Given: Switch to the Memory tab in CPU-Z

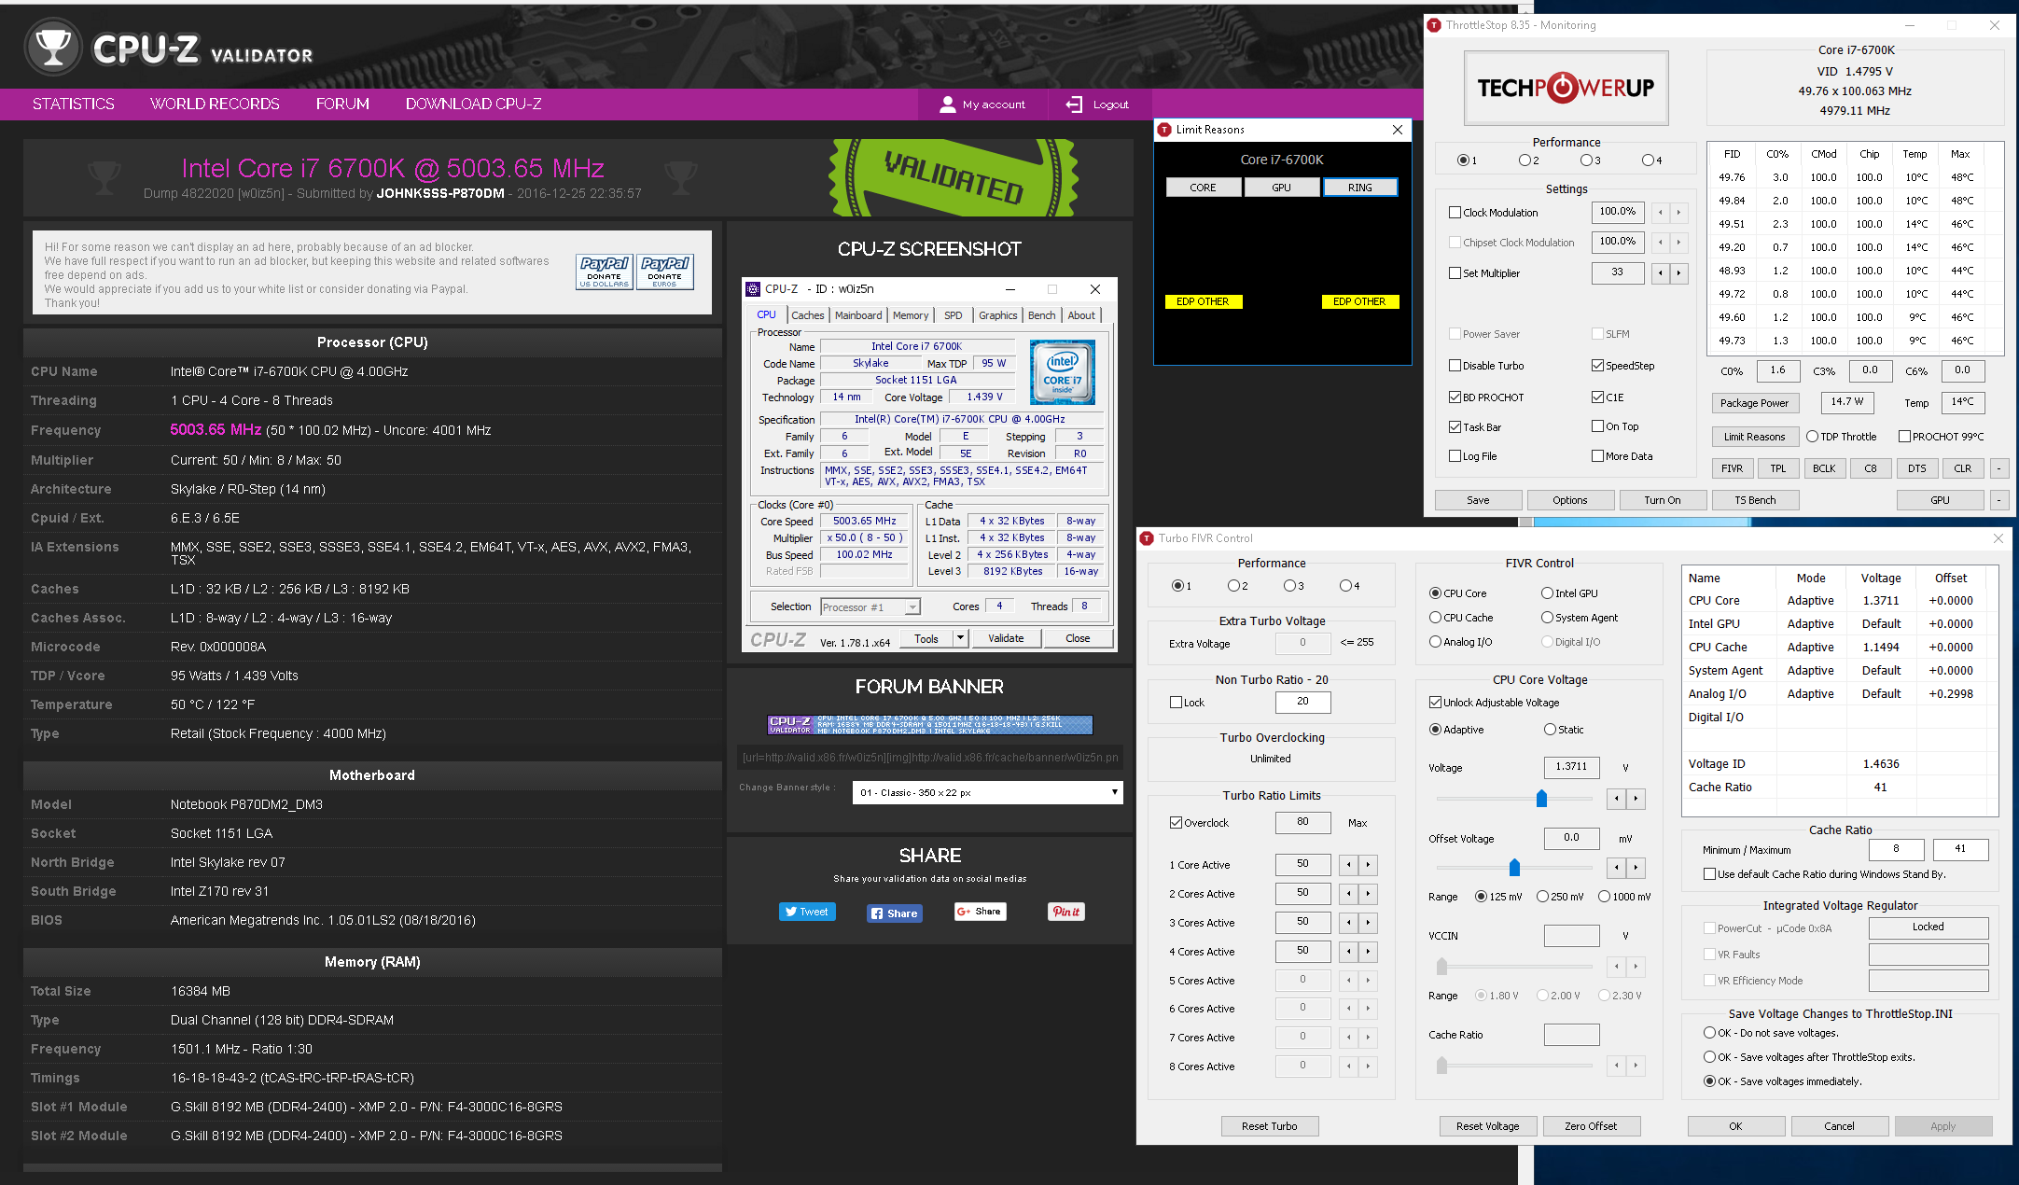Looking at the screenshot, I should (x=911, y=315).
